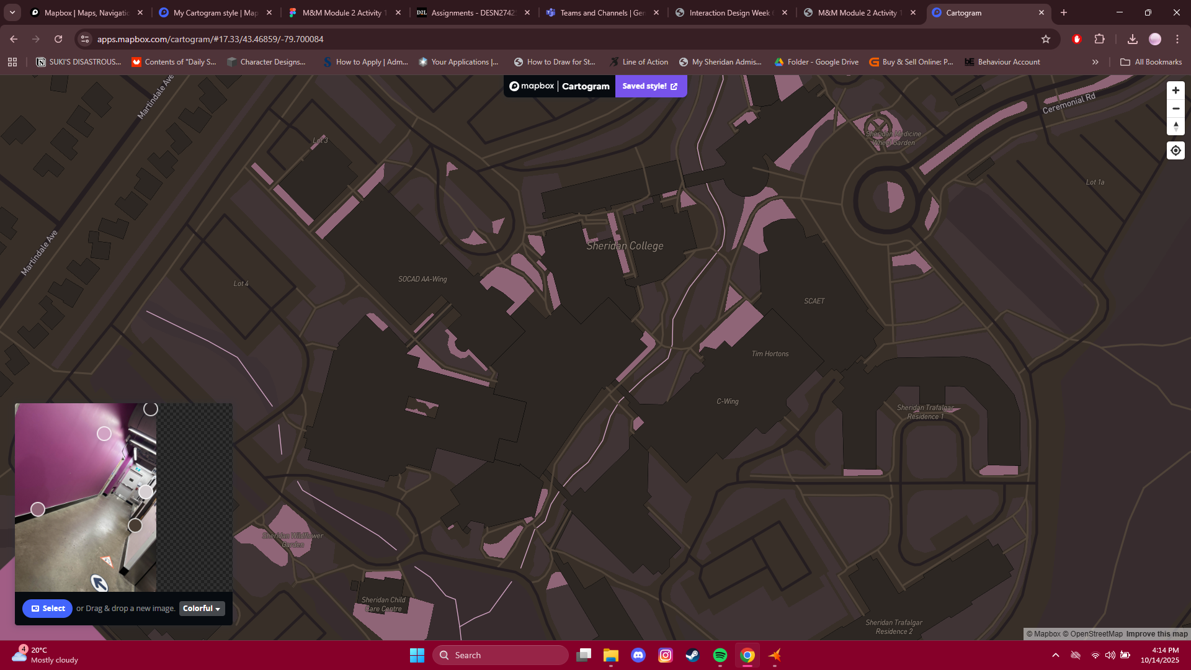
Task: Click the Saved style! button
Action: pyautogui.click(x=650, y=86)
